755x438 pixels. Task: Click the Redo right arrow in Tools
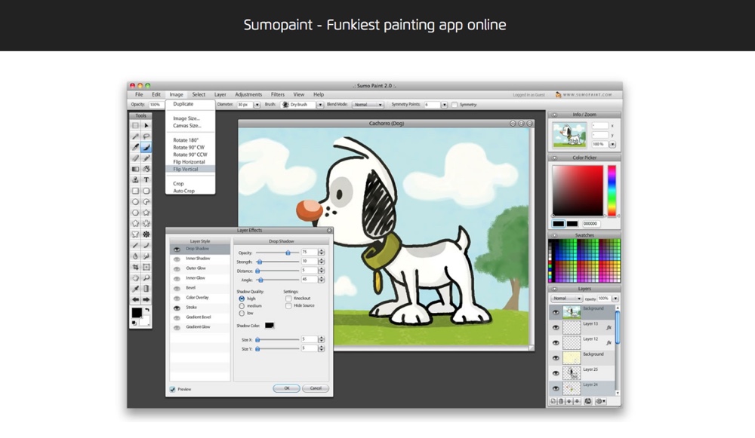point(146,299)
